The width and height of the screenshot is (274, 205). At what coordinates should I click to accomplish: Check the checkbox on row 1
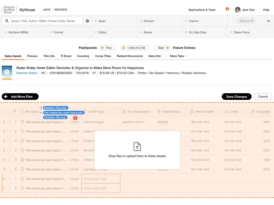pos(9,122)
